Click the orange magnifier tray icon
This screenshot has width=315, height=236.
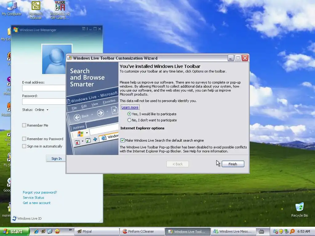pyautogui.click(x=292, y=232)
